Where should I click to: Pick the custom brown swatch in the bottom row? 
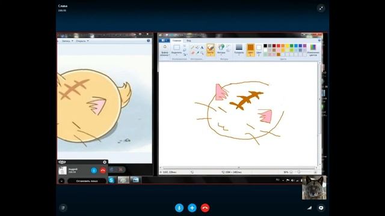point(278,55)
